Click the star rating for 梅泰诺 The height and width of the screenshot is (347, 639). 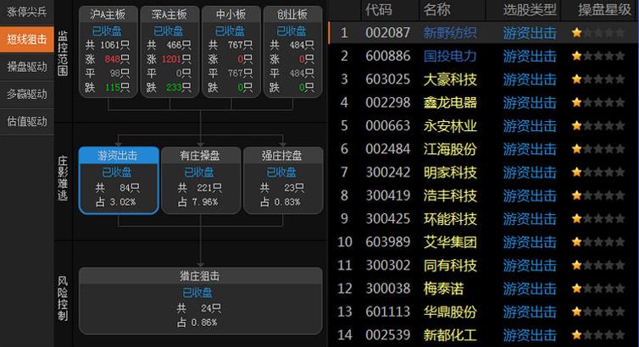[x=598, y=289]
